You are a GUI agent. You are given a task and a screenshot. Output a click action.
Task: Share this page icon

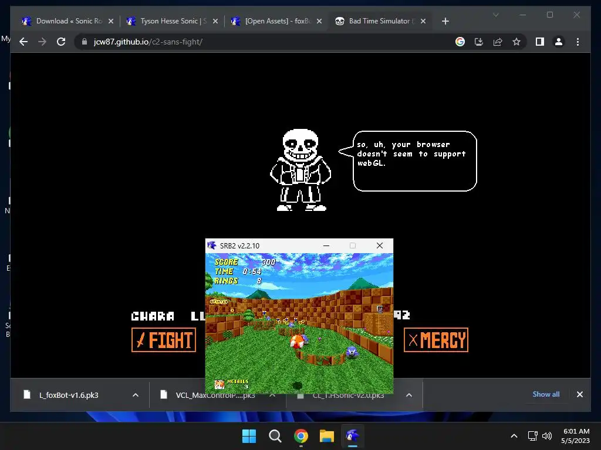tap(498, 42)
